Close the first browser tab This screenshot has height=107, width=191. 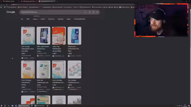19,1
